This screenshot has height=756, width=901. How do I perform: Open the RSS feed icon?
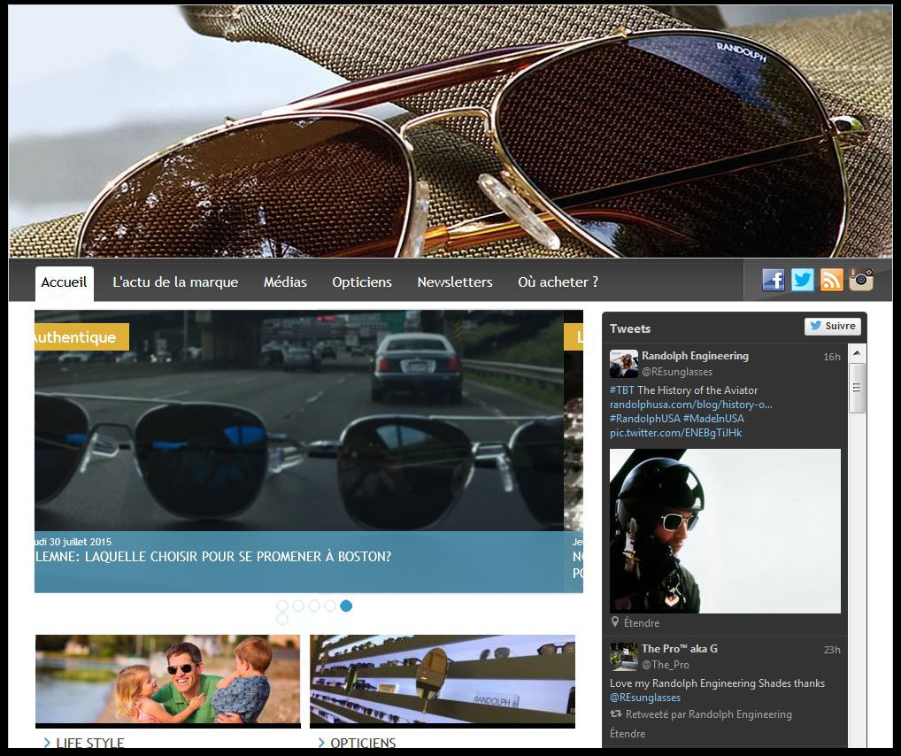831,280
